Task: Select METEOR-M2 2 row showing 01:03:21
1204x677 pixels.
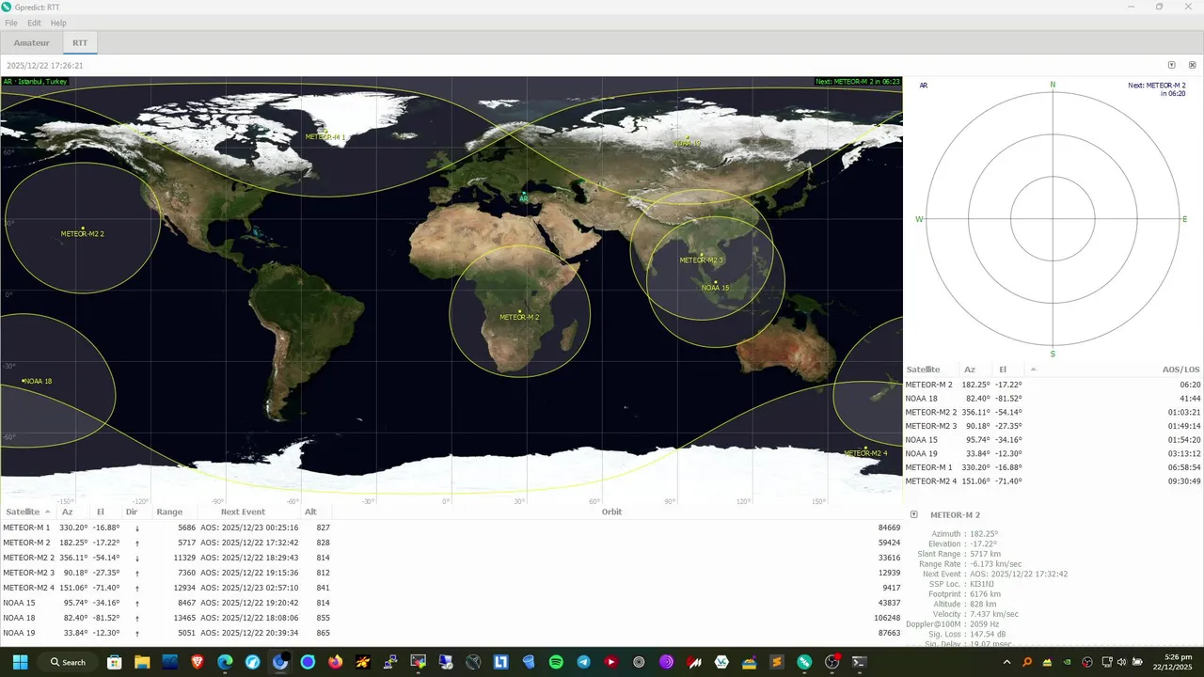Action: point(1053,412)
